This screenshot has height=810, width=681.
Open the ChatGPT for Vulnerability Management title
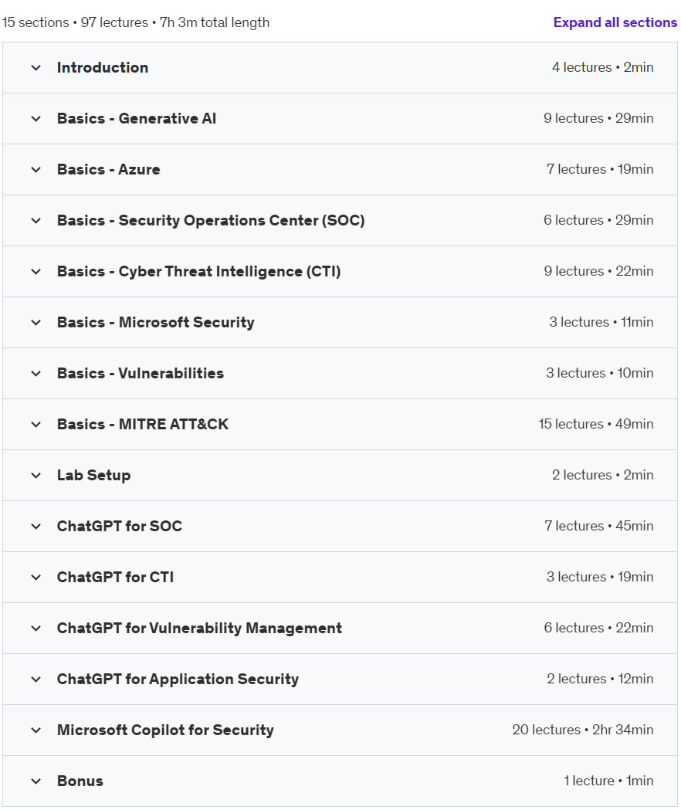click(x=199, y=629)
